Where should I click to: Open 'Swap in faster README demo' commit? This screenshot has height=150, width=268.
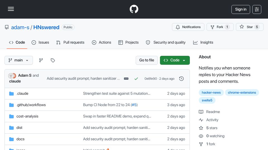[117, 116]
